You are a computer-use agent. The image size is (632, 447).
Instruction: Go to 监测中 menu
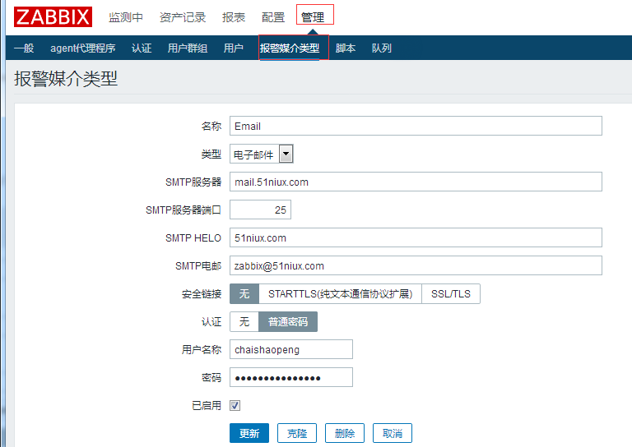click(x=126, y=17)
